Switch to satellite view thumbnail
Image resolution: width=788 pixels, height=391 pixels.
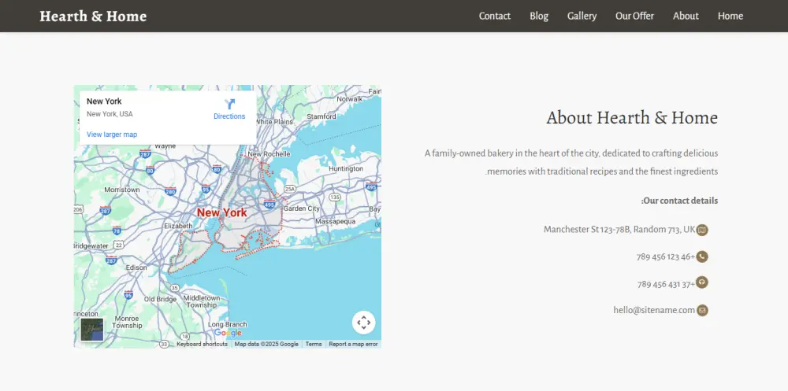coord(92,330)
